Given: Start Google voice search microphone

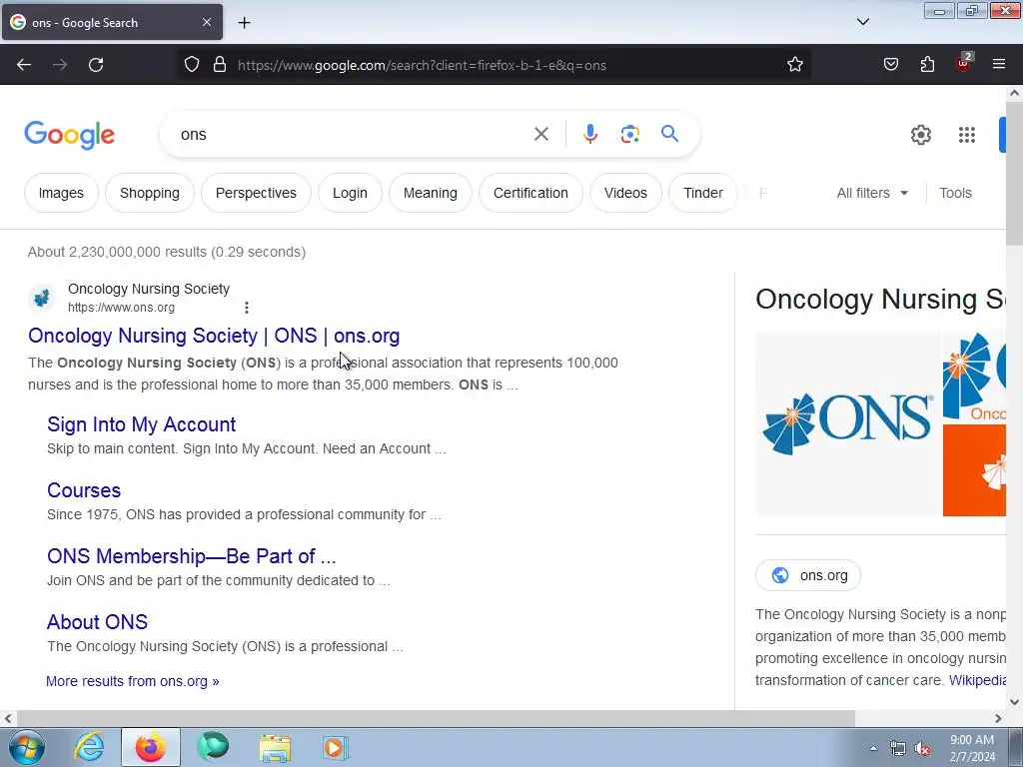Looking at the screenshot, I should tap(589, 135).
